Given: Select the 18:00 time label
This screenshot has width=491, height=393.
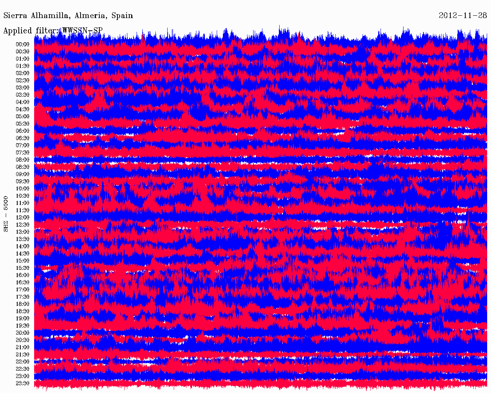Looking at the screenshot, I should click(x=23, y=304).
